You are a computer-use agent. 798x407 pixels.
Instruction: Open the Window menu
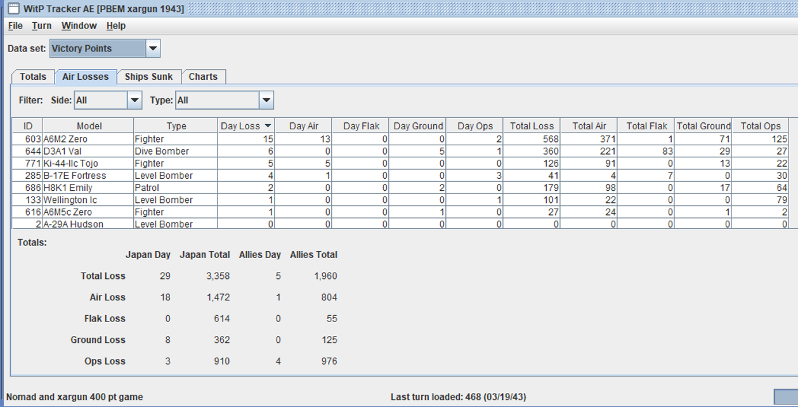click(79, 26)
